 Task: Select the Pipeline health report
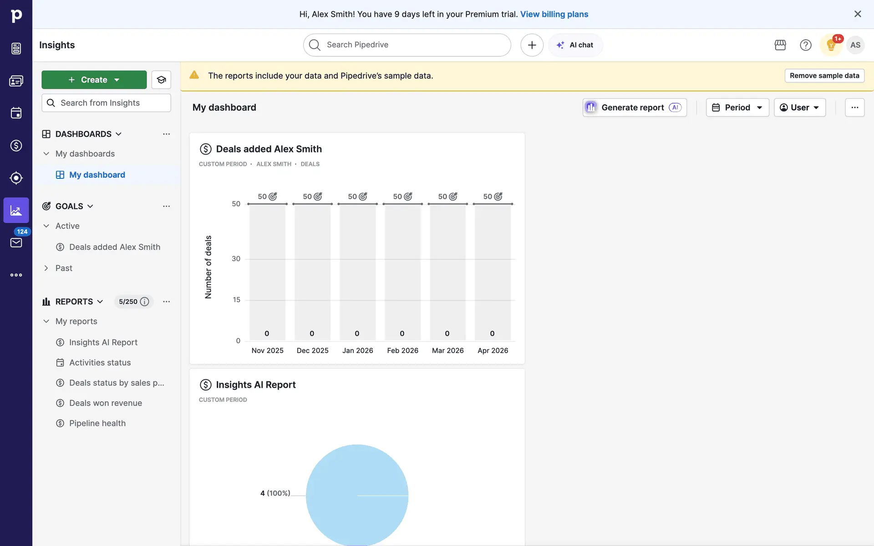click(x=97, y=423)
